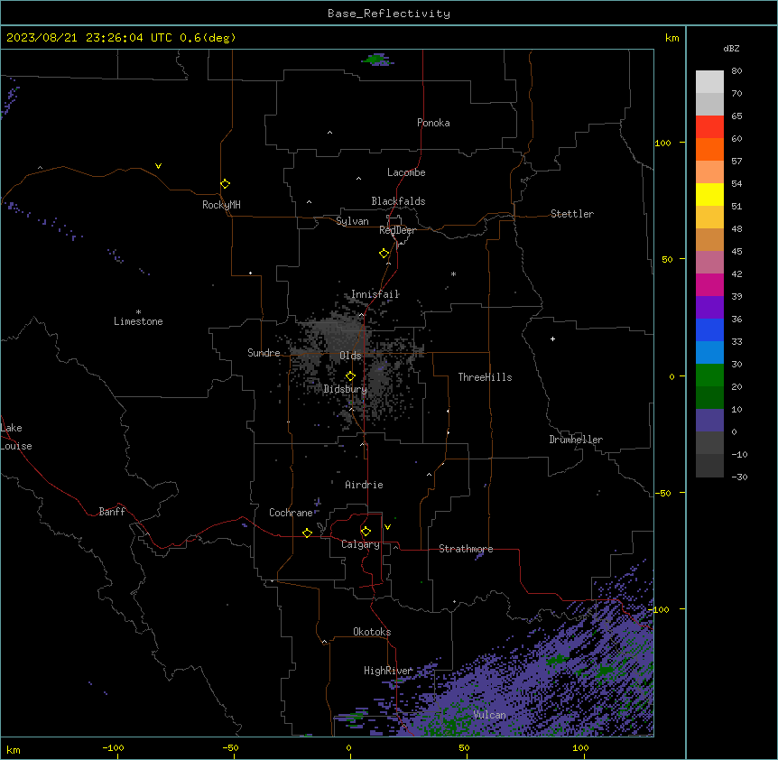Click the RedDeer city label

(397, 230)
